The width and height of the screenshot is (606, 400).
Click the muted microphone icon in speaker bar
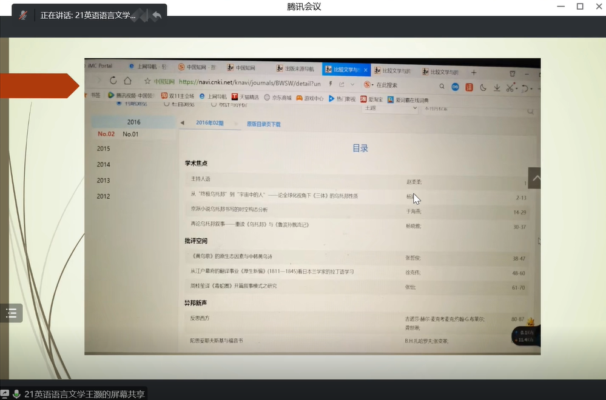point(23,16)
